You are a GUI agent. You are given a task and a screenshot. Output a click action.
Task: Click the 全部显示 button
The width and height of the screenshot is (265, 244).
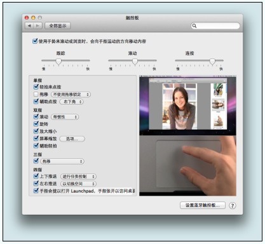[x=58, y=25]
